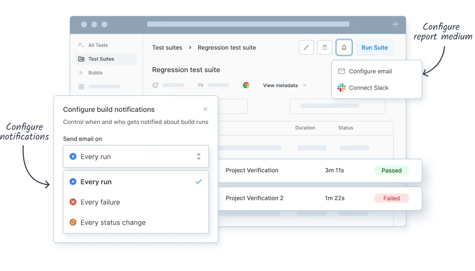Close the Configure build notifications dialog
This screenshot has width=475, height=271.
(206, 109)
